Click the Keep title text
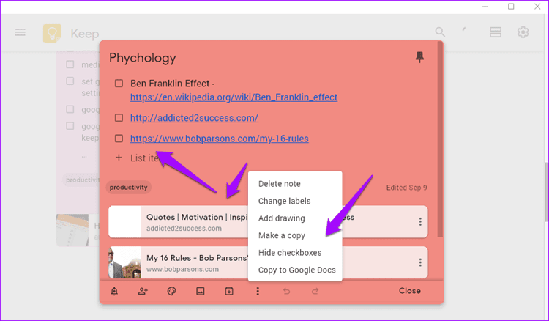Viewport: 549px width, 321px height. point(85,34)
